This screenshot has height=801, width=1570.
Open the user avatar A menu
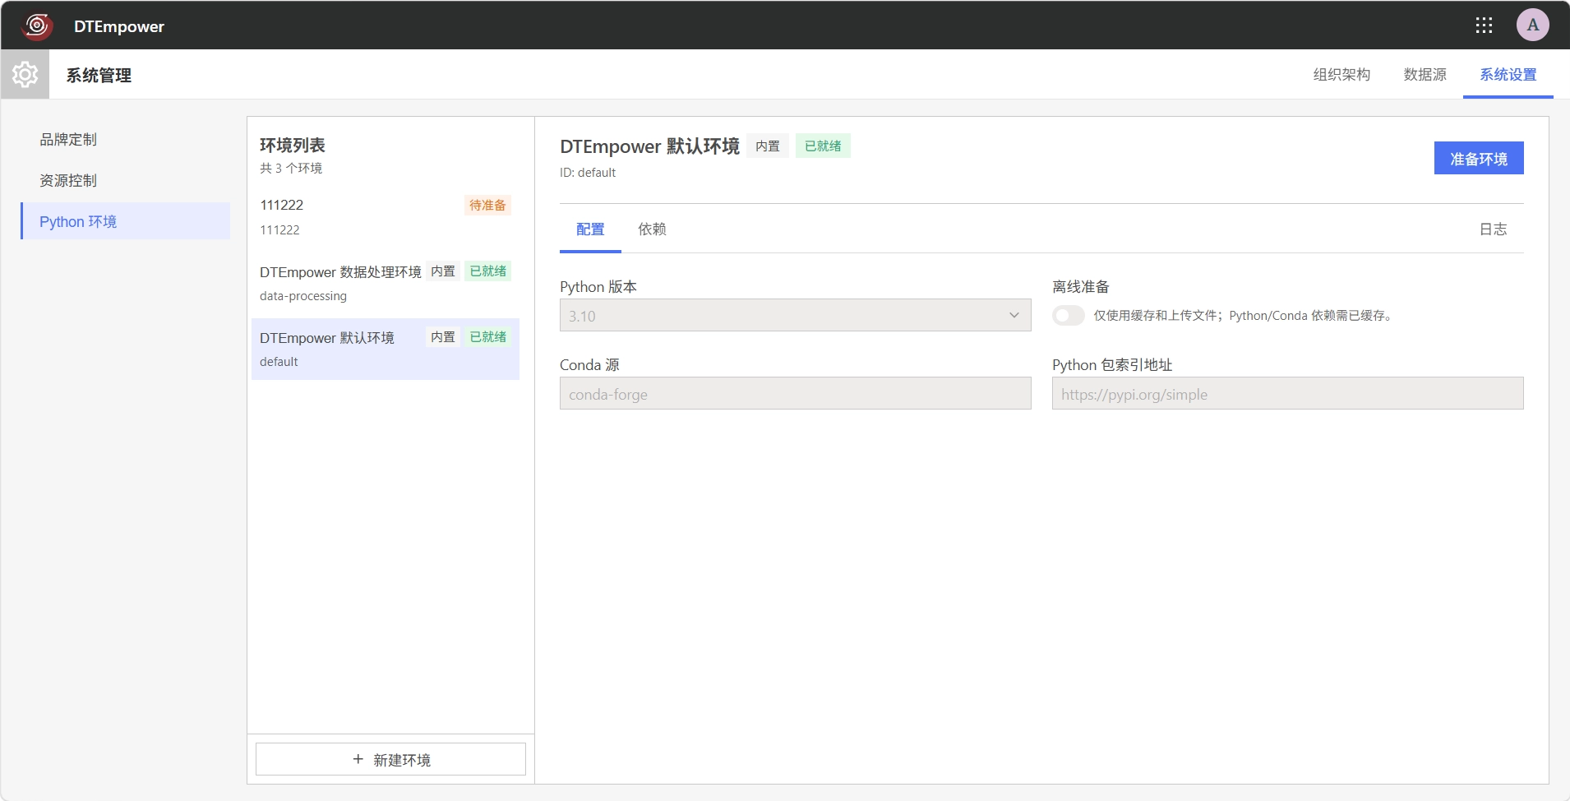pos(1533,25)
